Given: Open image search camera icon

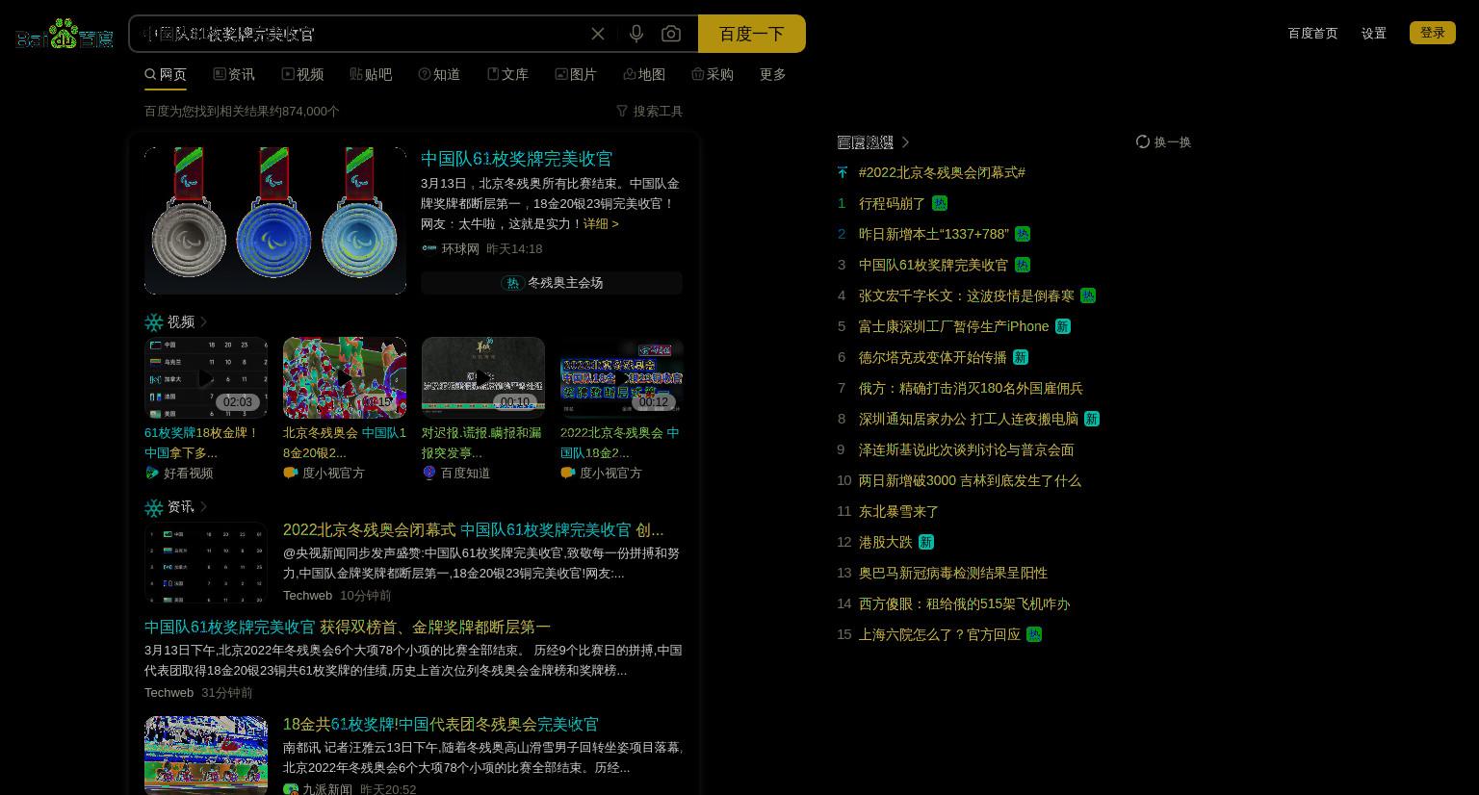Looking at the screenshot, I should (671, 34).
